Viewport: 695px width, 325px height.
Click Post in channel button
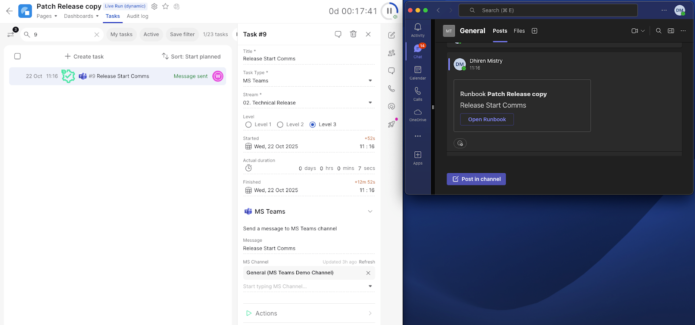476,179
